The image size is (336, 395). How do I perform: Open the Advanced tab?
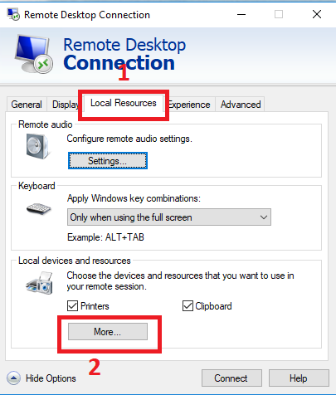tap(241, 105)
